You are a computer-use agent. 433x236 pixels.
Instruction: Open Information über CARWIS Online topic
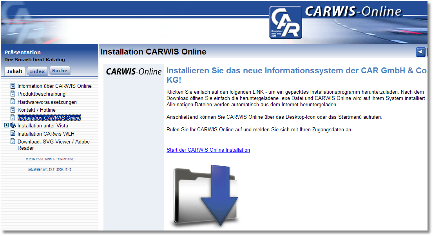tap(54, 86)
